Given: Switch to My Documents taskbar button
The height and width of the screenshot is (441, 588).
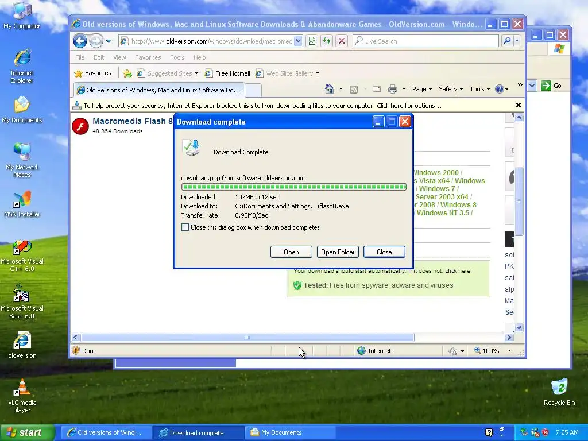Looking at the screenshot, I should click(290, 432).
